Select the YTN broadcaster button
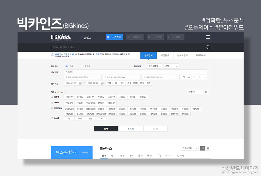 101,119
